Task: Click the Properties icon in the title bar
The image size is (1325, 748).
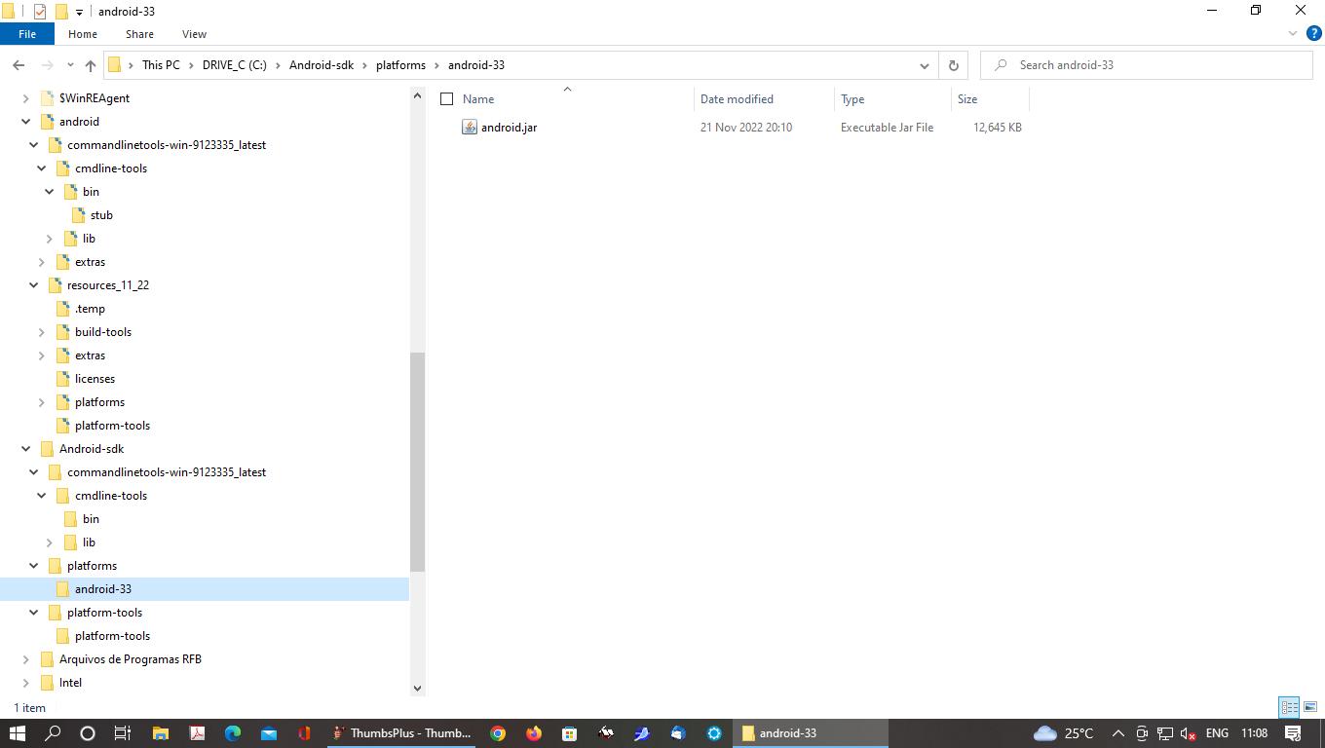Action: pos(39,11)
